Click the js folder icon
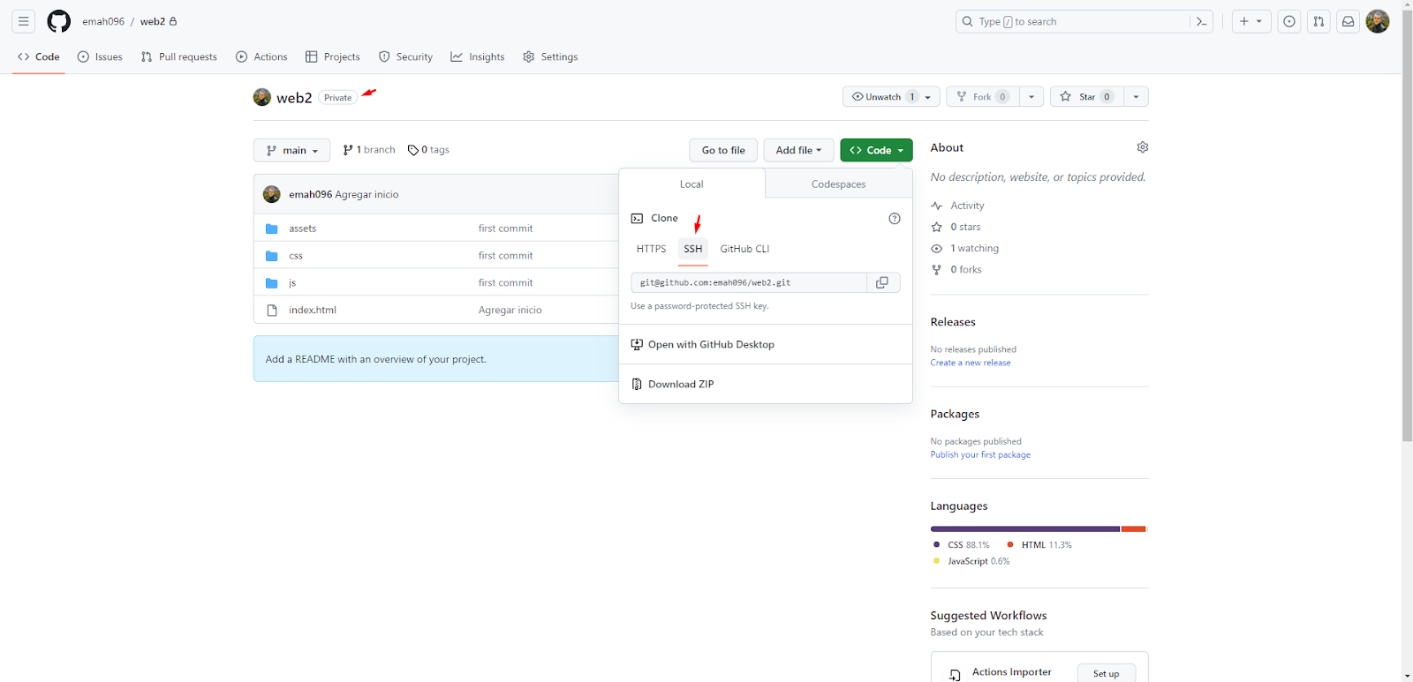 [x=272, y=283]
